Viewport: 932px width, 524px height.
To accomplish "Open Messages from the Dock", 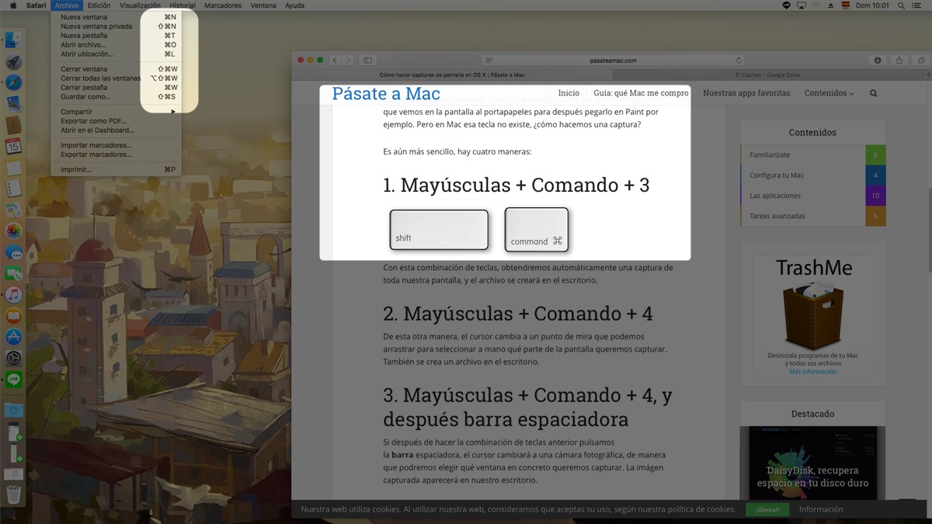I will coord(13,252).
